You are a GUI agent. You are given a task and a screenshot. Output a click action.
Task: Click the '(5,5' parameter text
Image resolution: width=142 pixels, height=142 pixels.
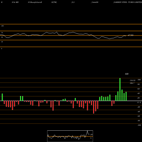coord(73,2)
